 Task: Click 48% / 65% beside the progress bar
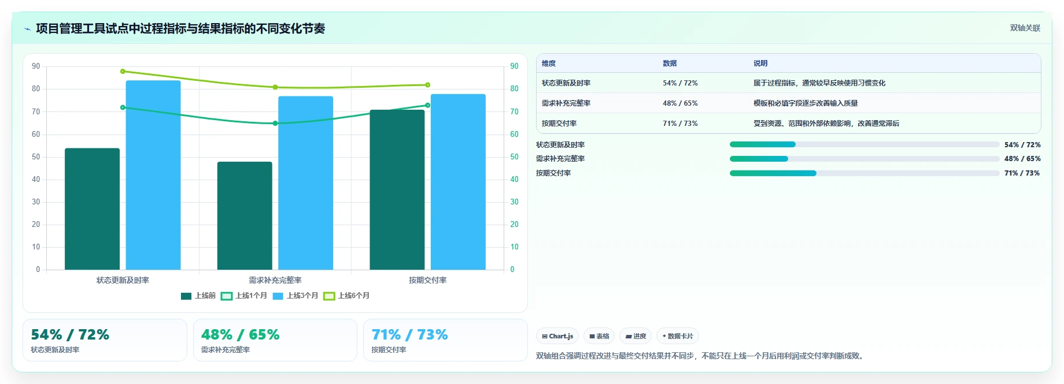coord(1022,159)
